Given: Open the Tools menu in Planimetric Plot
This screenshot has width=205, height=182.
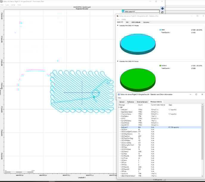Looking at the screenshot, I should pos(19,5).
